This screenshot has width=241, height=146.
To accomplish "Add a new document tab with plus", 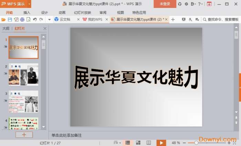I will [x=173, y=20].
